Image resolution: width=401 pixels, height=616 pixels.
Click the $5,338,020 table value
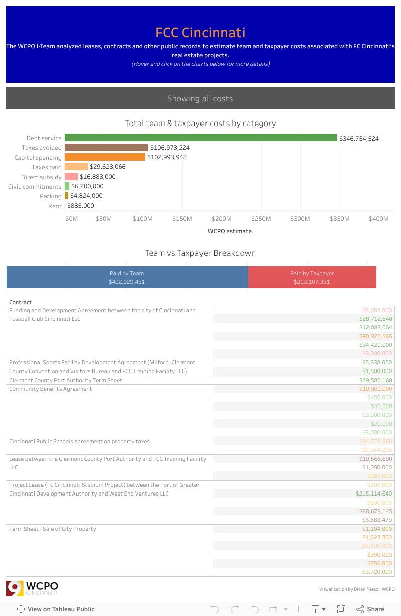pyautogui.click(x=377, y=362)
